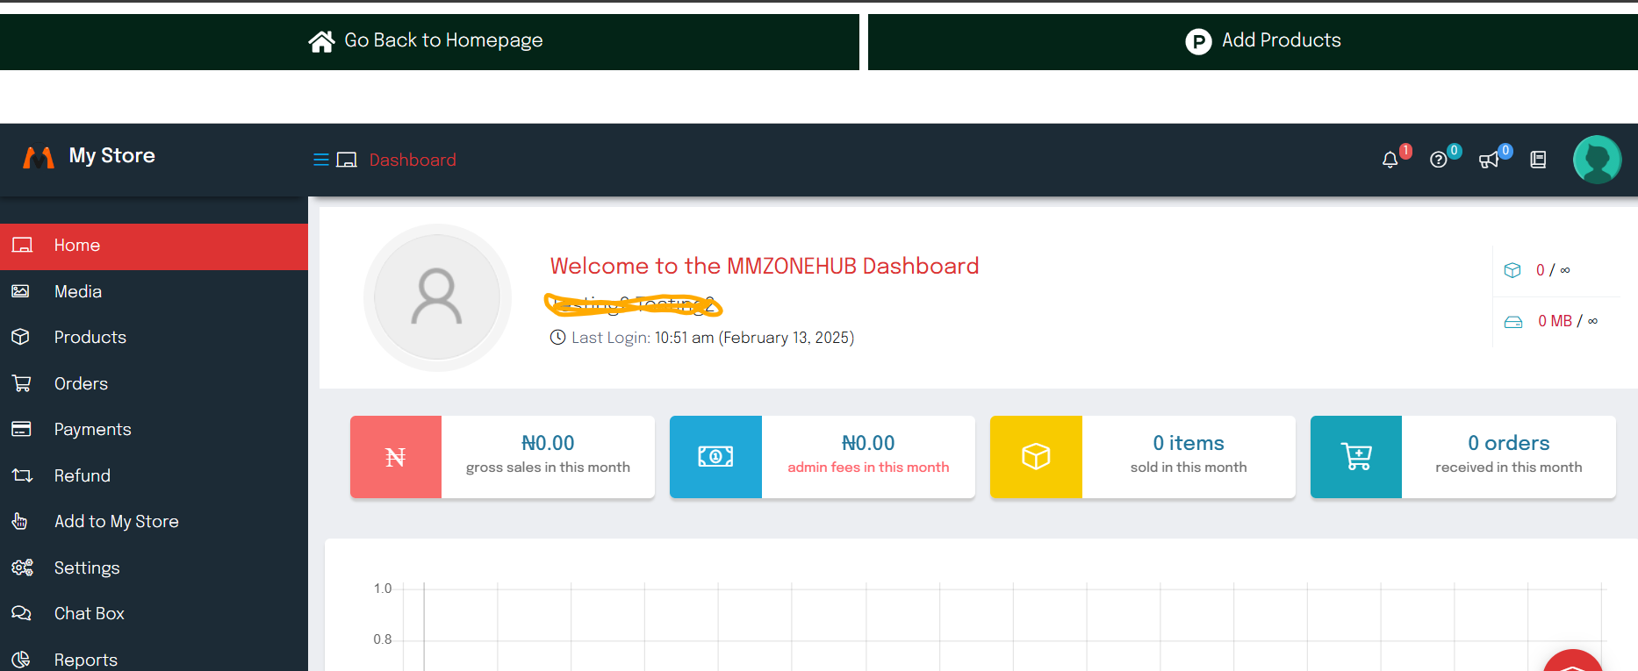Click the Chat Box bubbles icon
The image size is (1638, 671).
click(x=21, y=613)
